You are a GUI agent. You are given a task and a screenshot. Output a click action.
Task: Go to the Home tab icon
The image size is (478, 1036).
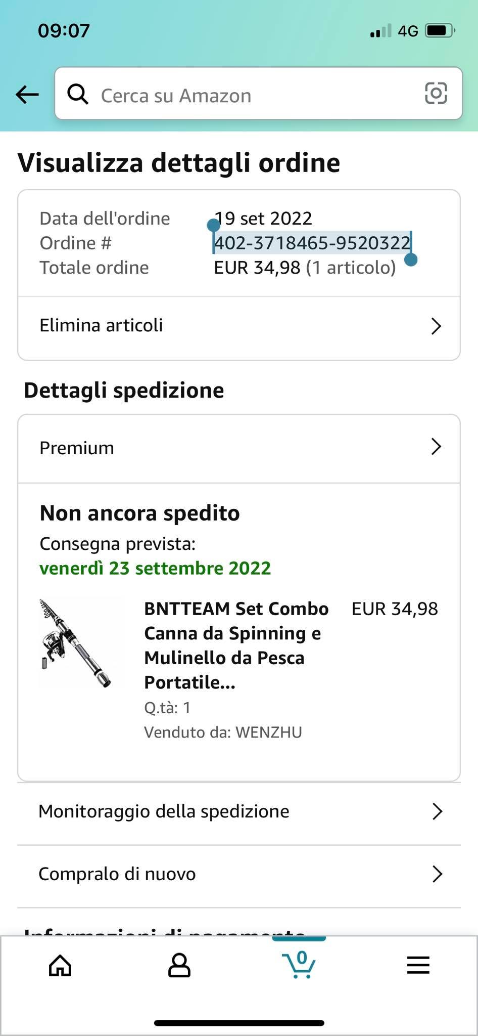tap(60, 965)
